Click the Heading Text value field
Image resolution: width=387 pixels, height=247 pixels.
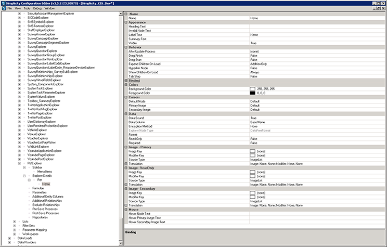[x=317, y=27]
